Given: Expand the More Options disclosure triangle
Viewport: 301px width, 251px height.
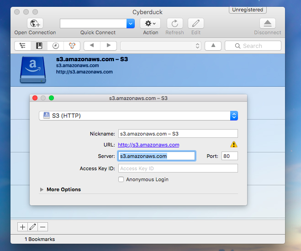Looking at the screenshot, I should tap(42, 189).
